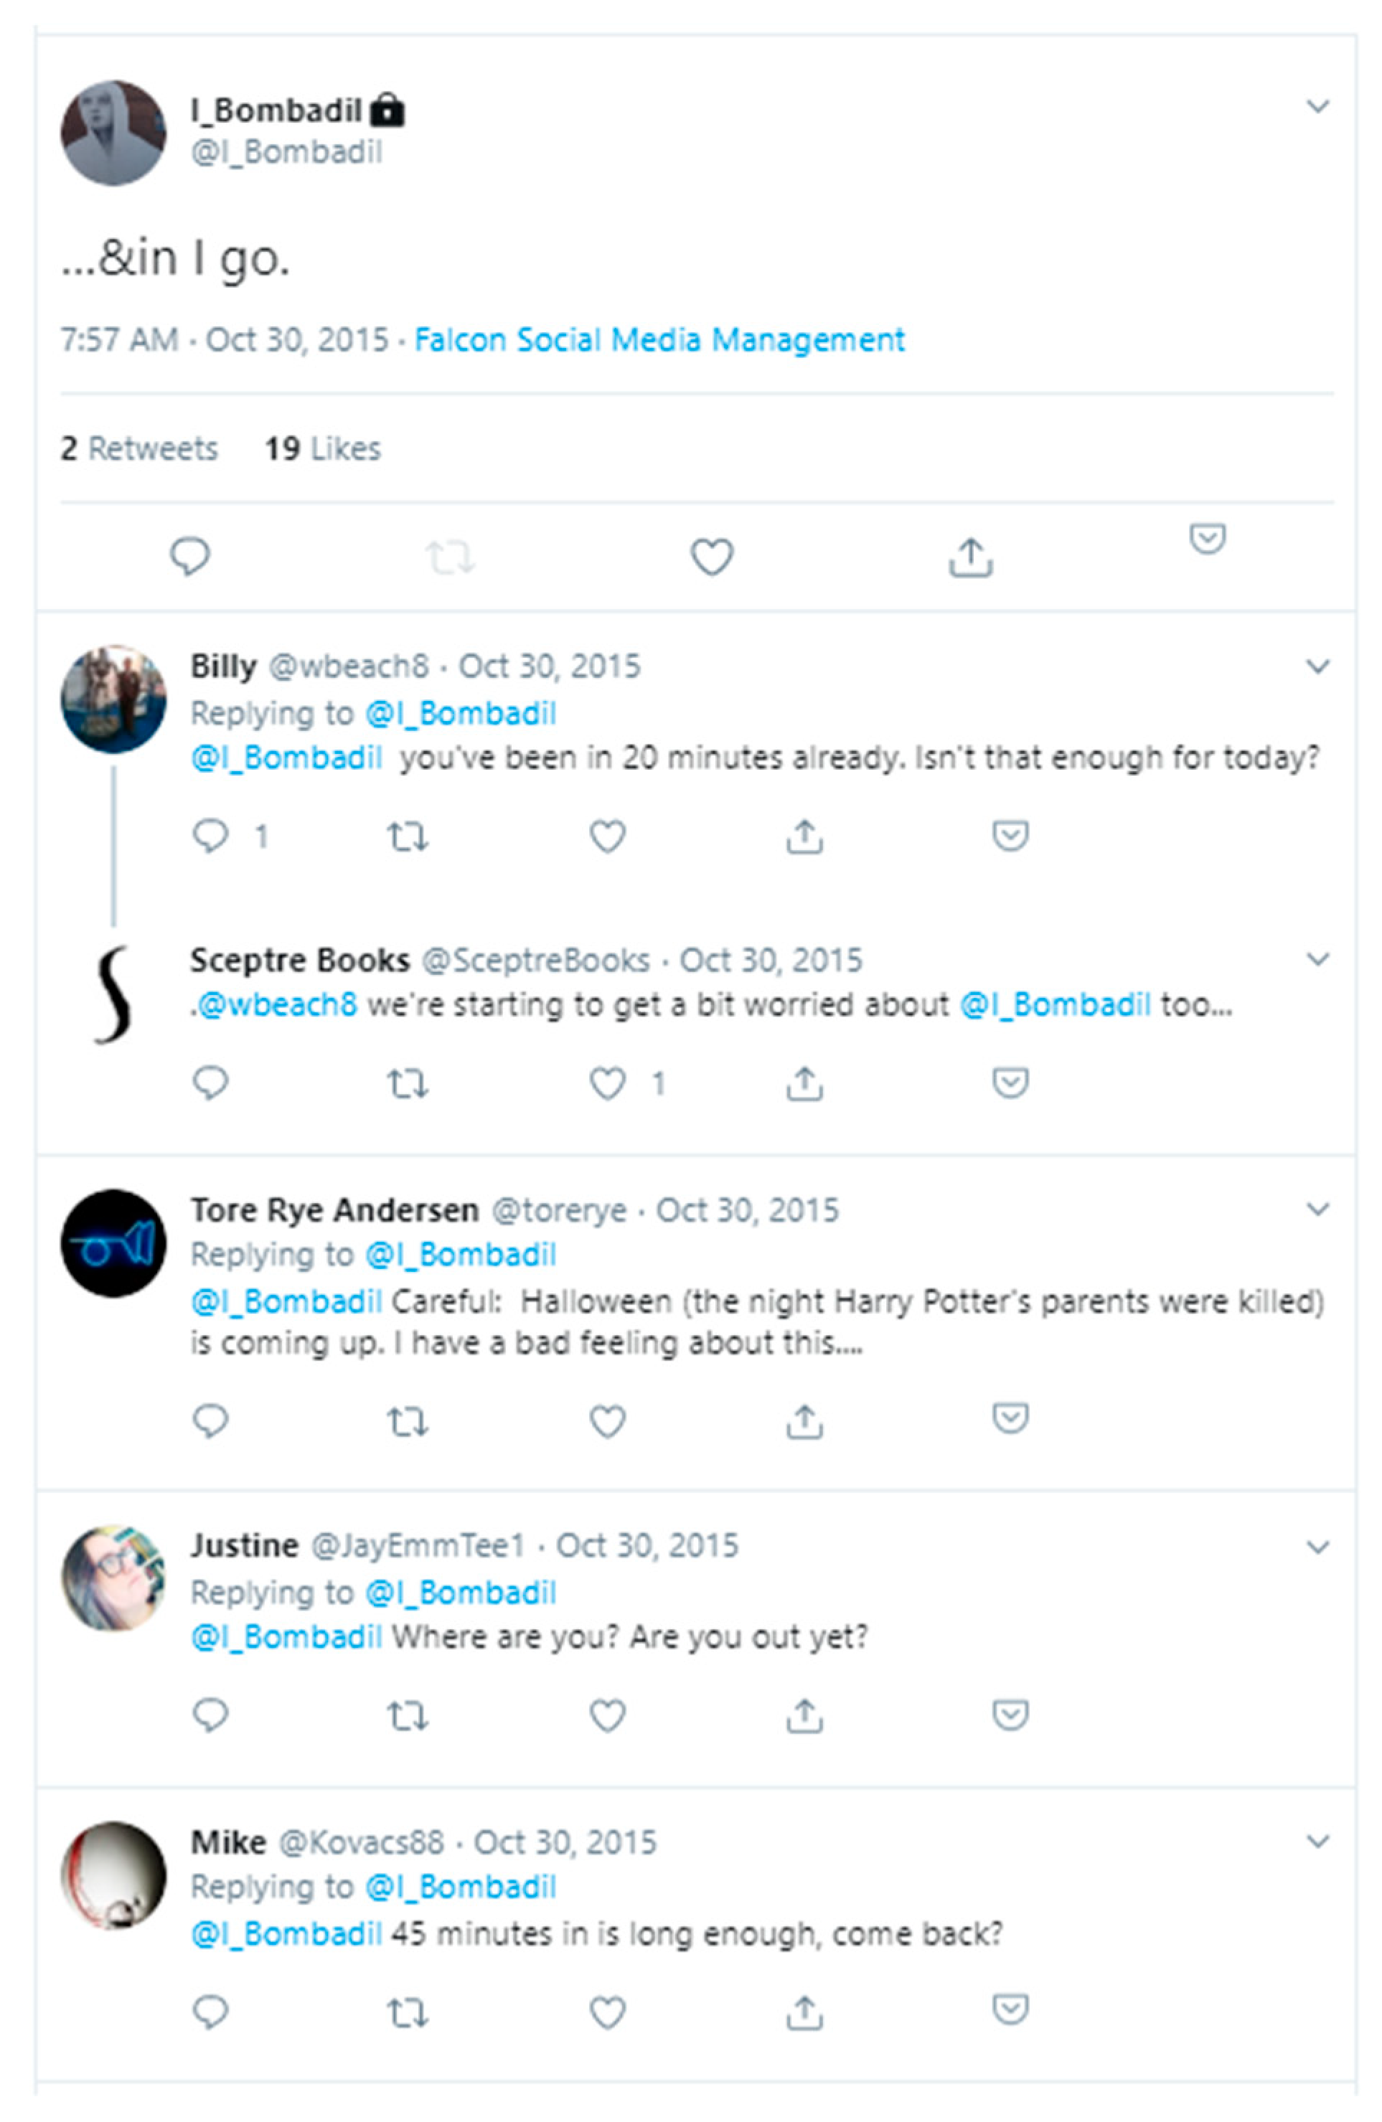The height and width of the screenshot is (2122, 1382).
Task: Reply to the main I_Bombadil tweet
Action: pos(189,557)
